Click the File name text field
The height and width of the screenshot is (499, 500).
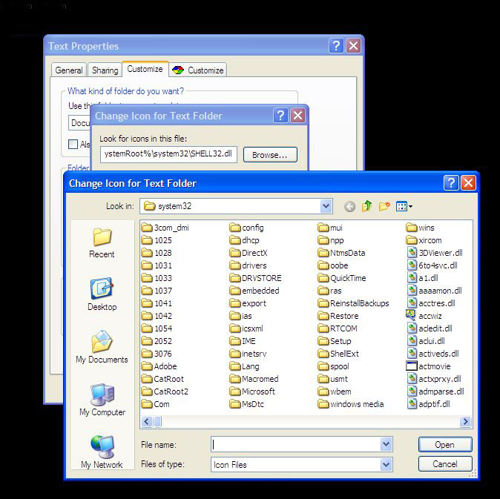(x=296, y=444)
